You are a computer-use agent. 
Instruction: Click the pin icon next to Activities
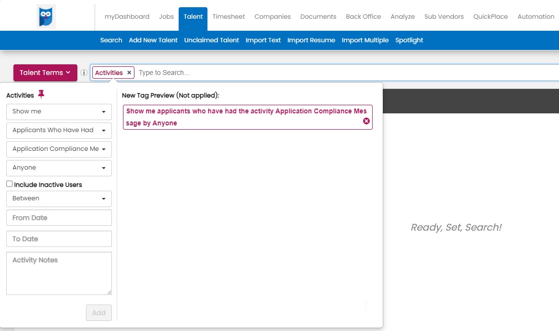tap(41, 95)
